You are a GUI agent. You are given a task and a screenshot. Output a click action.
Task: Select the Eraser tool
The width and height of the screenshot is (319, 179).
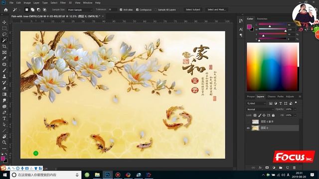pos(4,89)
